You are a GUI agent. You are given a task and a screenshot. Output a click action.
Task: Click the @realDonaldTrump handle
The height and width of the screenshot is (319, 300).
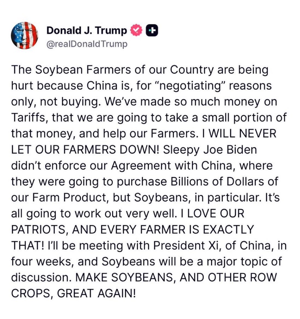(87, 44)
